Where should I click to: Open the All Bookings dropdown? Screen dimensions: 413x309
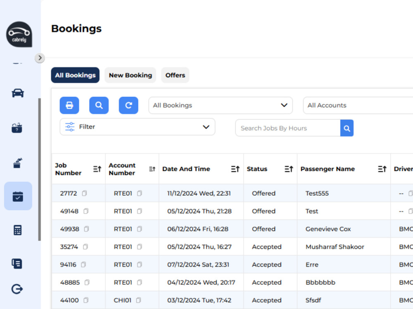pos(221,105)
